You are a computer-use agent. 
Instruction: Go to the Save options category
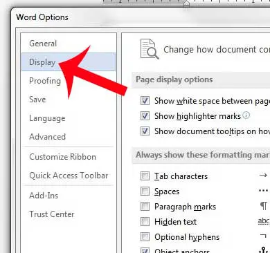(37, 100)
